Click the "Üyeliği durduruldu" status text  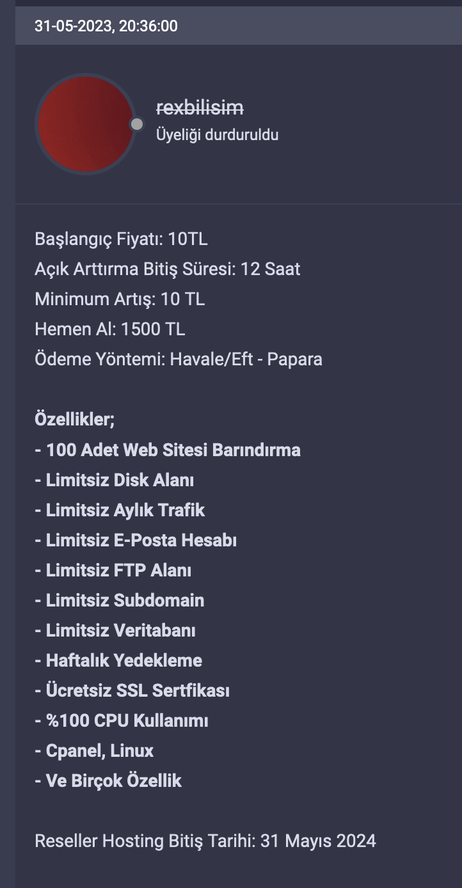pyautogui.click(x=218, y=135)
